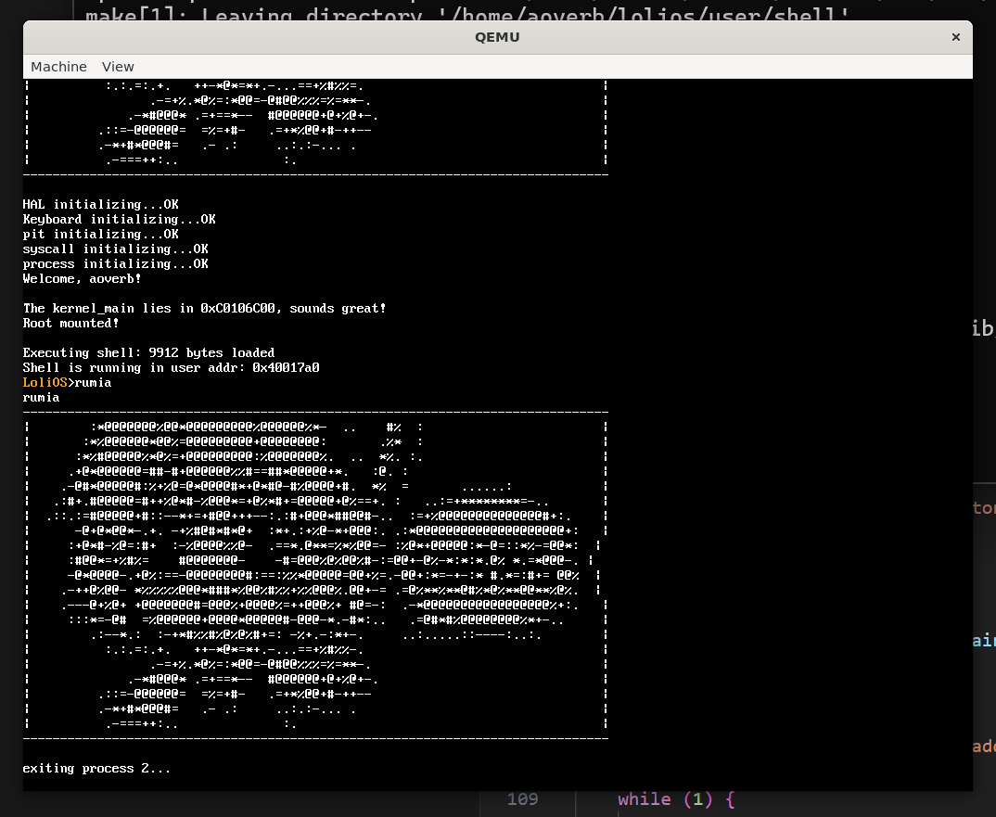The image size is (996, 817).
Task: Open the View menu
Action: (118, 67)
